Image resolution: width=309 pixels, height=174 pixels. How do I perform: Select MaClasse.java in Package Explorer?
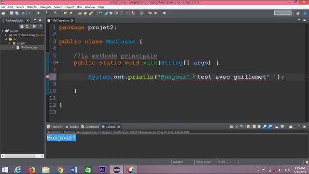[29, 47]
